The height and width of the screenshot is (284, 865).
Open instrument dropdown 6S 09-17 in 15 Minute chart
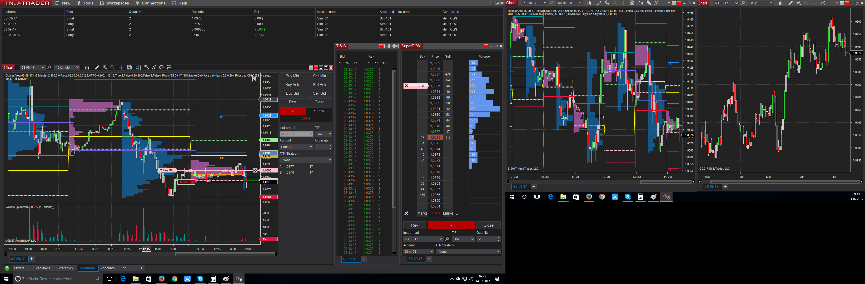click(x=32, y=67)
